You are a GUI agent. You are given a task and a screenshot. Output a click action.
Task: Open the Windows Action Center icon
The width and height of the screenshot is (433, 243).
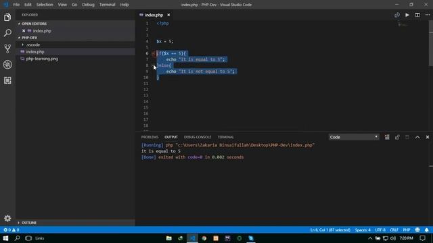(422, 238)
